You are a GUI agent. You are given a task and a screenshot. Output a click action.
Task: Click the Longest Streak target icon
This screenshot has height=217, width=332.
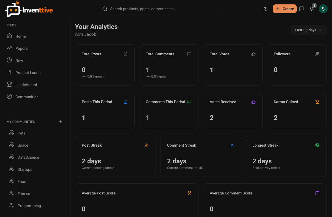click(x=317, y=145)
